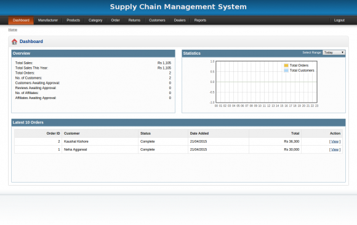Open the Returns menu
This screenshot has height=225, width=357.
(134, 20)
